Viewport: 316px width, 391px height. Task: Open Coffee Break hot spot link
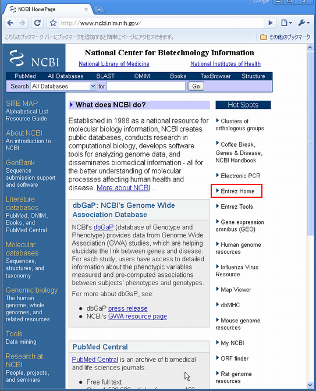pyautogui.click(x=238, y=145)
